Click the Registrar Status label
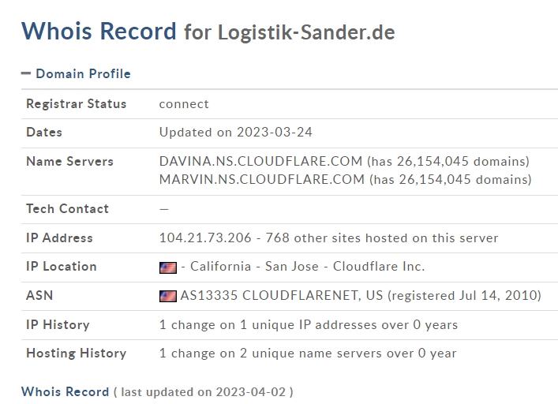This screenshot has width=558, height=404. coord(76,104)
